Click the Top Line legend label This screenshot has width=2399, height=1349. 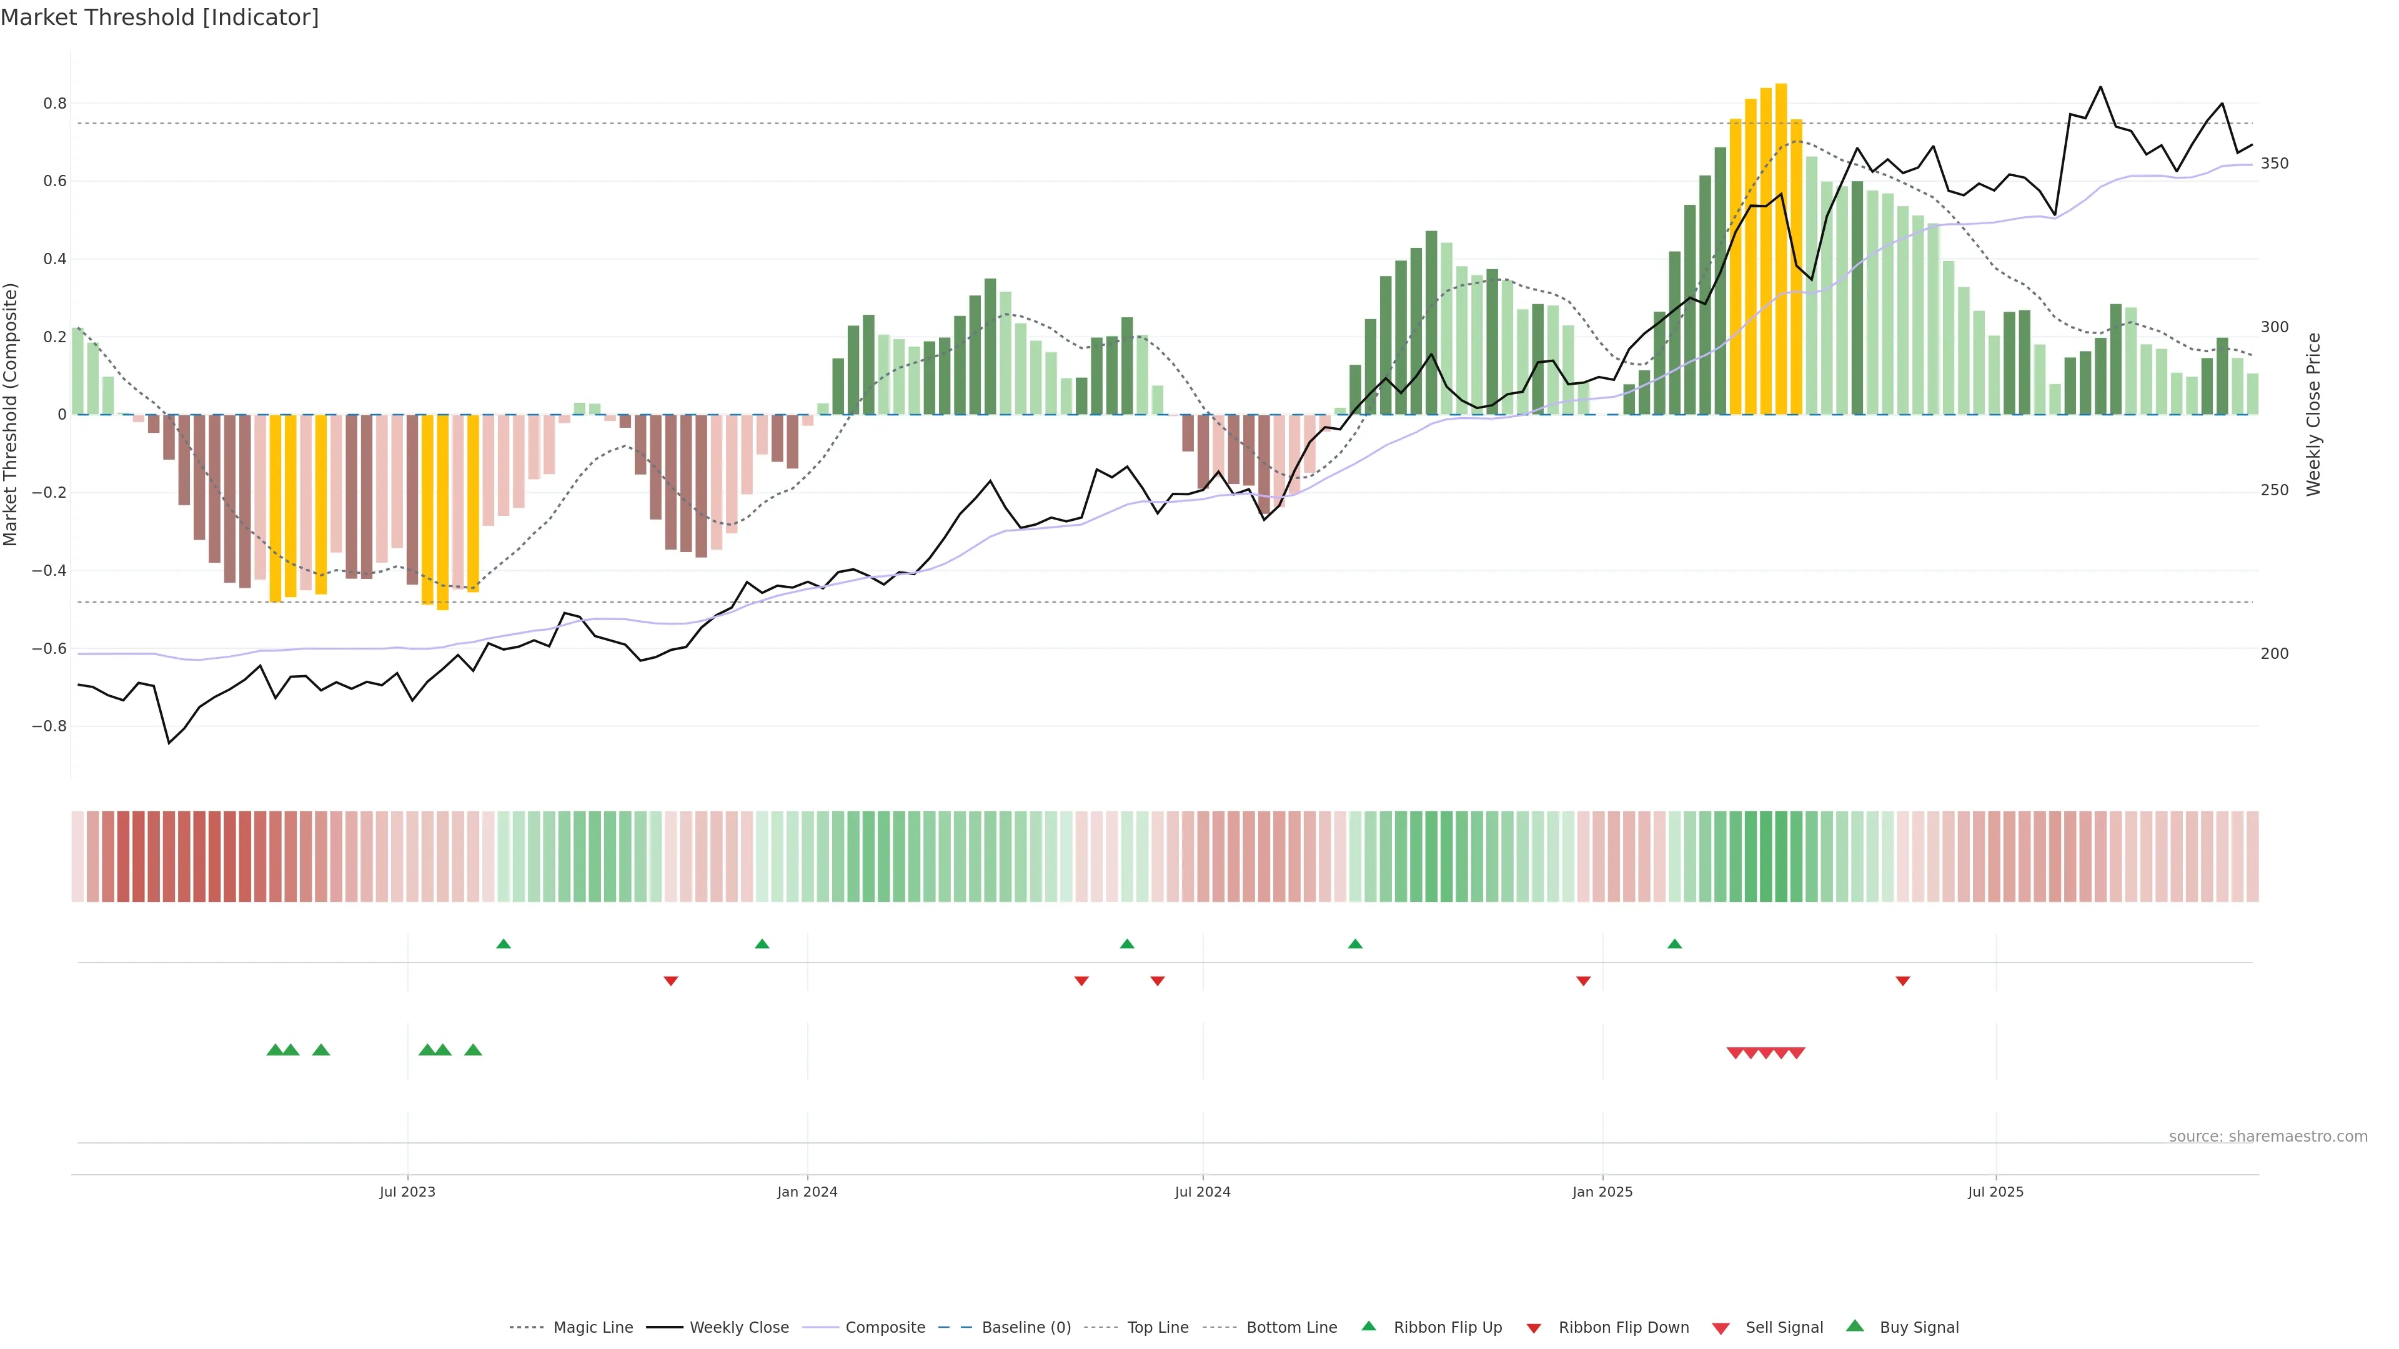click(1158, 1328)
